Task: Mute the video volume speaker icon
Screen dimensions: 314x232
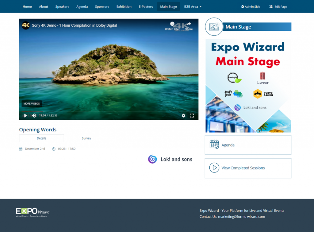Action: [34, 116]
